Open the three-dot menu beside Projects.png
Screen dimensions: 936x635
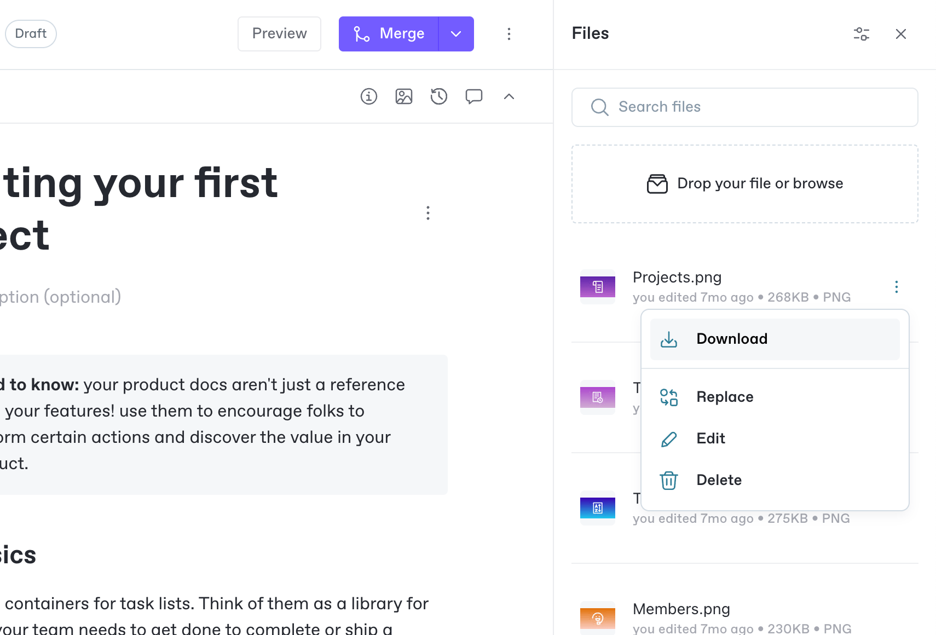click(x=896, y=287)
